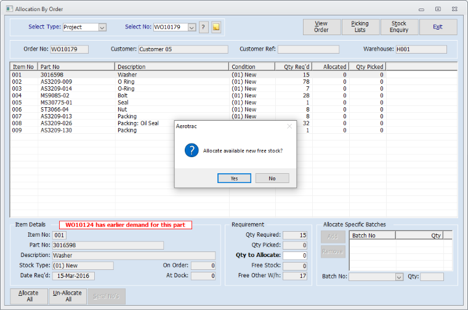
Task: Open the View Order screen
Action: click(321, 27)
